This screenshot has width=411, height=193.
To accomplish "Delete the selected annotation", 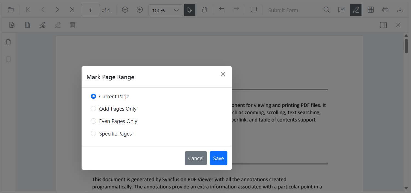I will click(73, 25).
